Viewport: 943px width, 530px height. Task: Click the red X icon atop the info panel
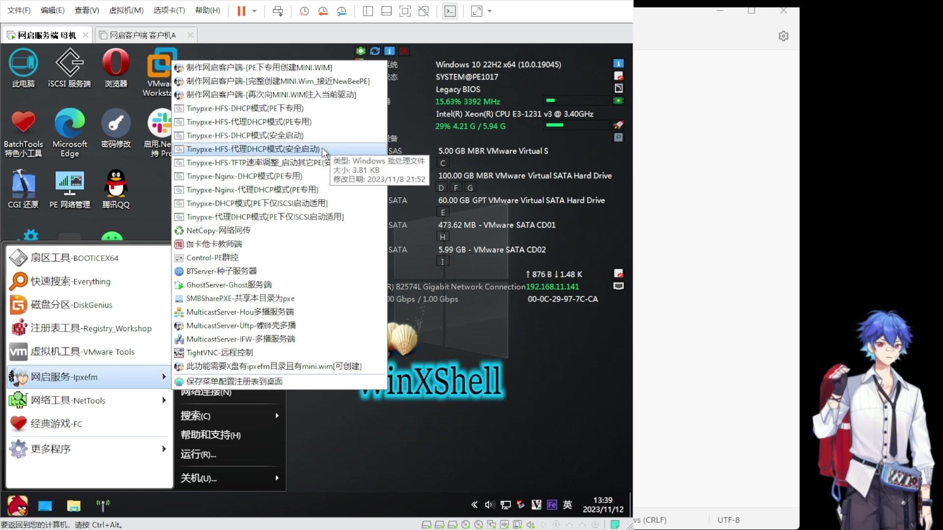(x=404, y=51)
